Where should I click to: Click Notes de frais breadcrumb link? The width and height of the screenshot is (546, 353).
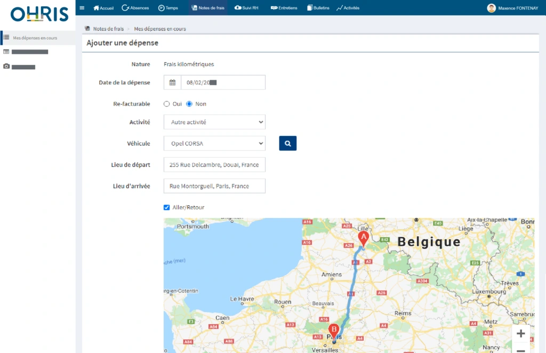108,29
